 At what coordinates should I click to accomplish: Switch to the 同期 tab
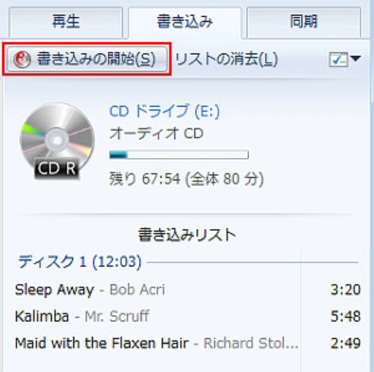(x=303, y=22)
